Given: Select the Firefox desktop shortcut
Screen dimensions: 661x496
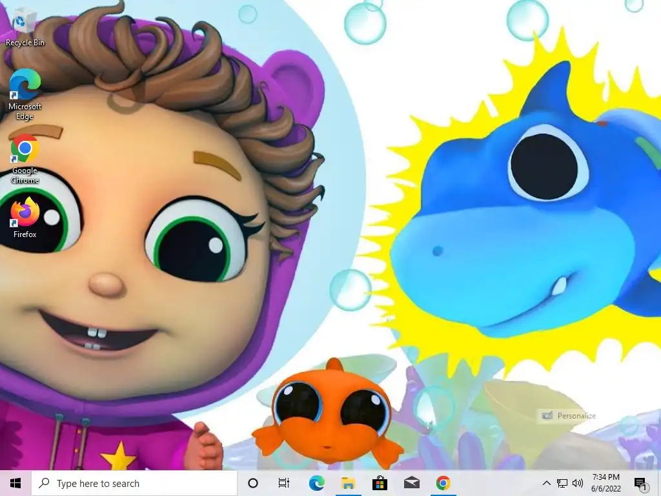Looking at the screenshot, I should [x=25, y=218].
